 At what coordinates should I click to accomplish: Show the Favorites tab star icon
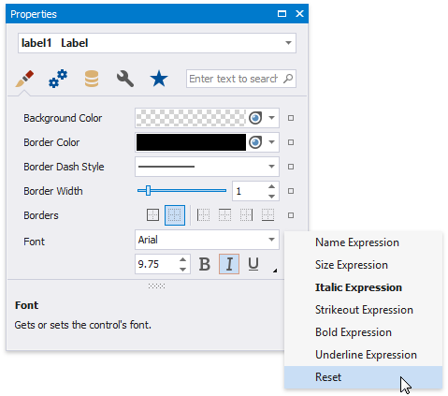point(159,79)
